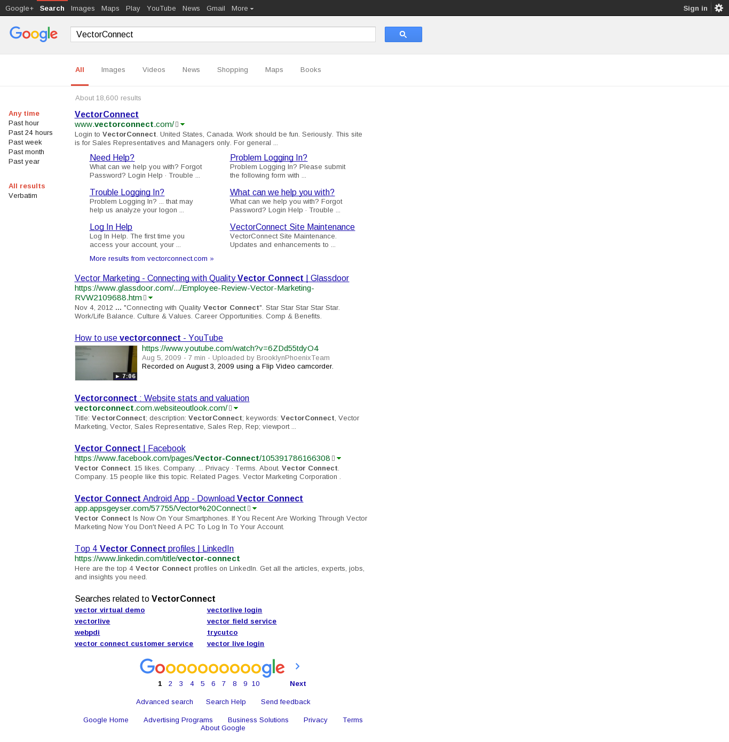The height and width of the screenshot is (742, 729).
Task: Open the Privacy footer link
Action: tap(315, 720)
